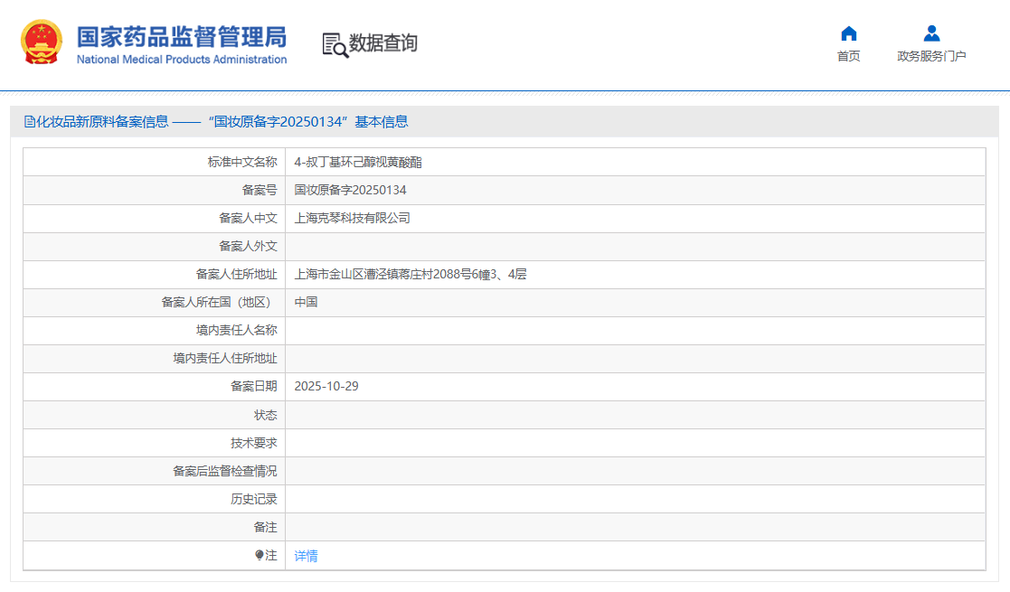Click the filer name 上海克琴科技有限公司
The height and width of the screenshot is (592, 1010).
pyautogui.click(x=352, y=219)
